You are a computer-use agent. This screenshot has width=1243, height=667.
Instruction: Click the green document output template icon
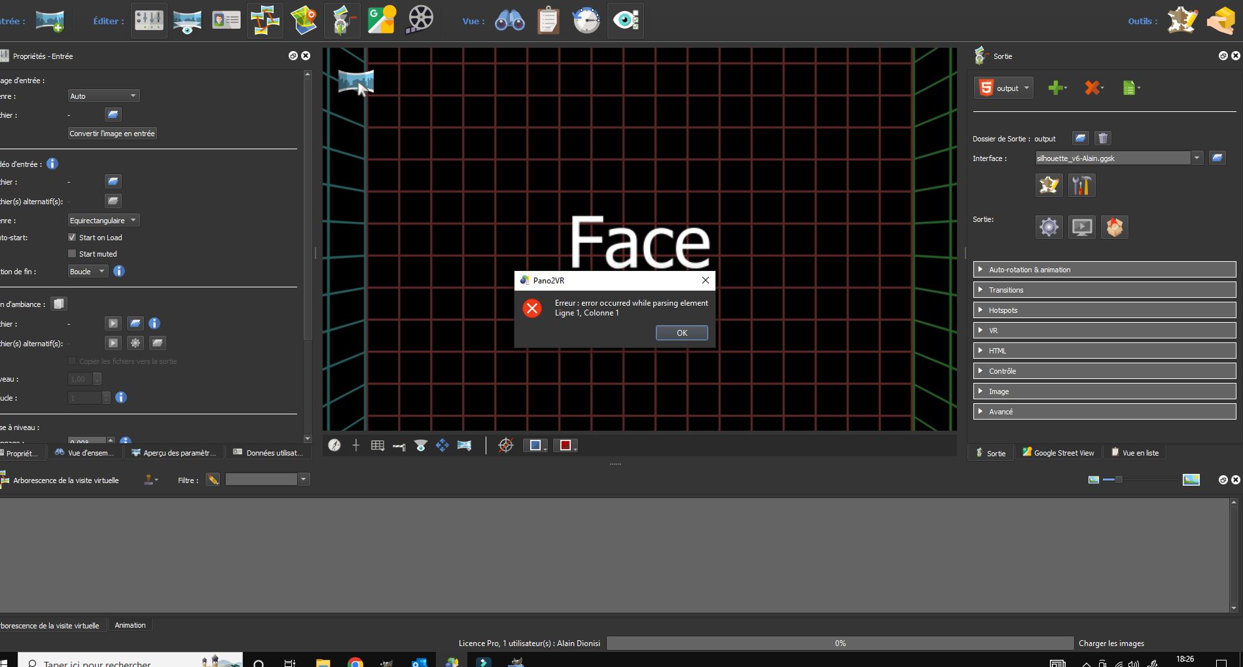[1130, 88]
